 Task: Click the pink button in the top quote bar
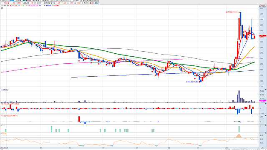(x=91, y=3)
